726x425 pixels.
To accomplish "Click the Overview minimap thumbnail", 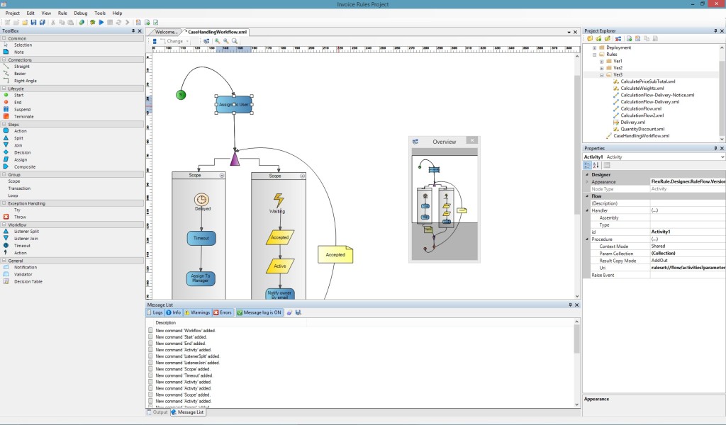I will pos(445,203).
